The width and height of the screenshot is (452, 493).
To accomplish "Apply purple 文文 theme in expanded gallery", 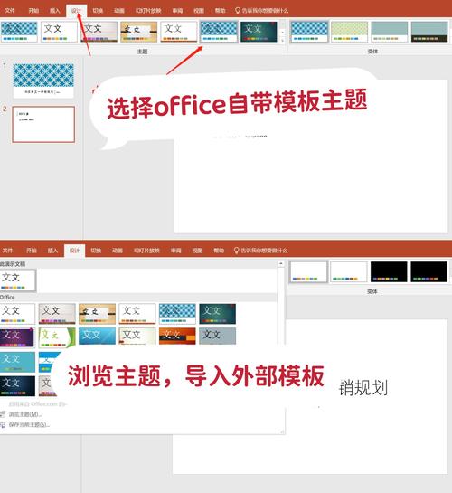I will click(x=17, y=337).
